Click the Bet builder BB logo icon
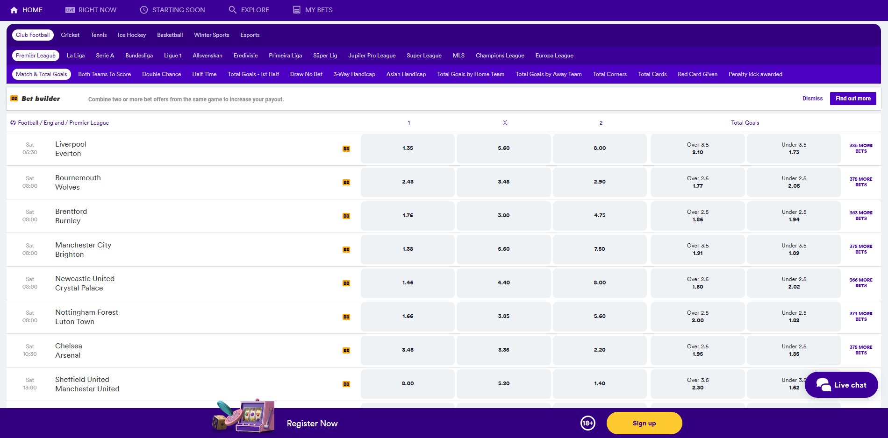888x438 pixels. (x=14, y=99)
